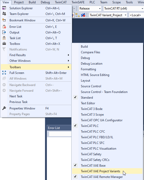
Task: Click the Full Screen arrows icon
Action: coord(4,73)
